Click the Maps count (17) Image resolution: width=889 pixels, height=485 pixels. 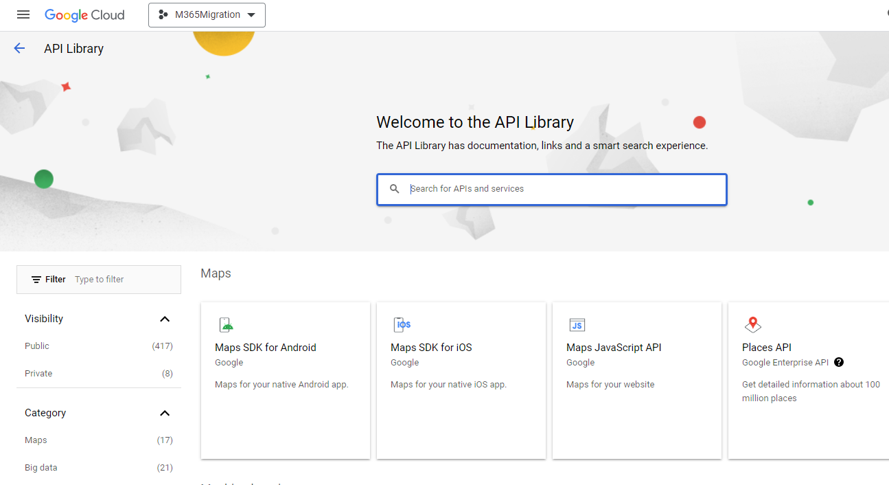pyautogui.click(x=165, y=440)
